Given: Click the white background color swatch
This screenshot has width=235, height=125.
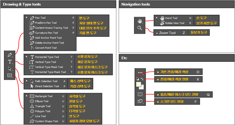Looking at the screenshot, I should pyautogui.click(x=142, y=87).
